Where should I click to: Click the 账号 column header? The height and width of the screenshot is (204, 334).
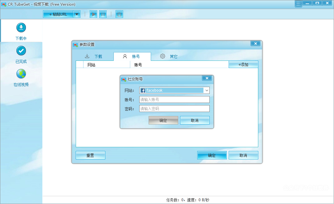(179, 65)
